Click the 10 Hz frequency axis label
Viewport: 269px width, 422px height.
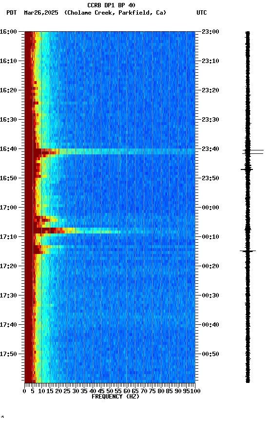click(41, 391)
